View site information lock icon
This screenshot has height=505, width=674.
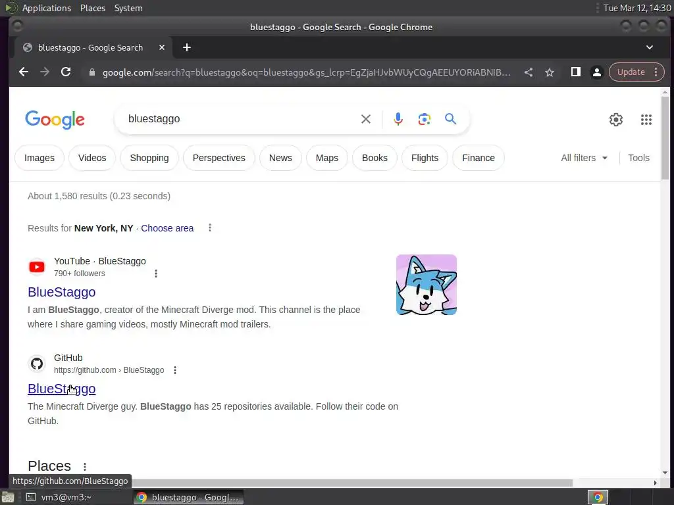click(x=92, y=72)
